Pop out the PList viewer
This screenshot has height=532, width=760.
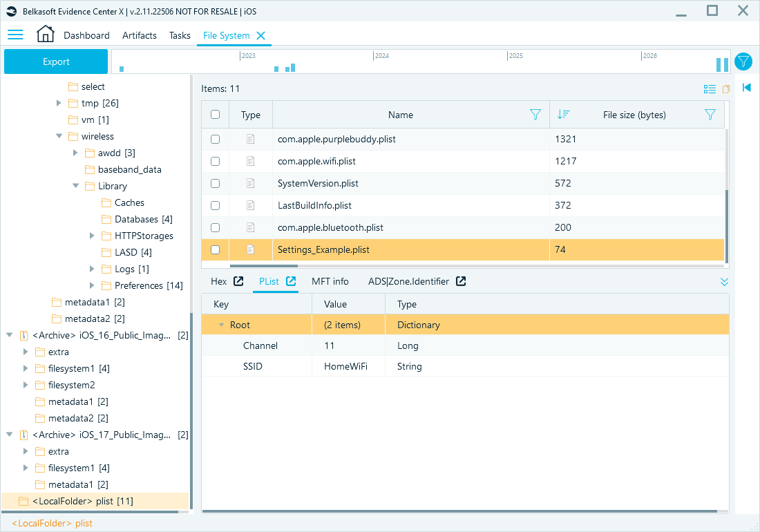(x=291, y=281)
